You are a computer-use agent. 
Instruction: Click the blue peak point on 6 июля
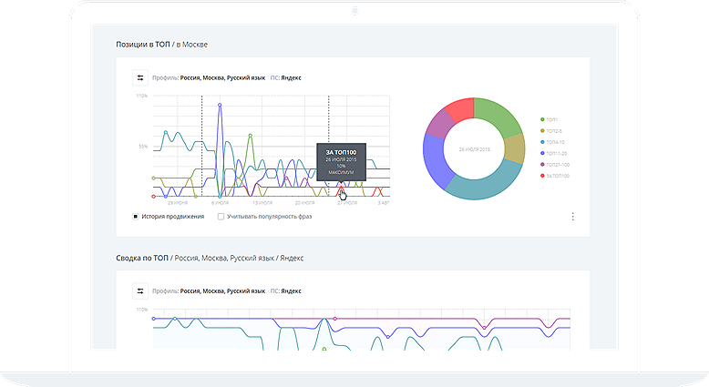coord(220,105)
